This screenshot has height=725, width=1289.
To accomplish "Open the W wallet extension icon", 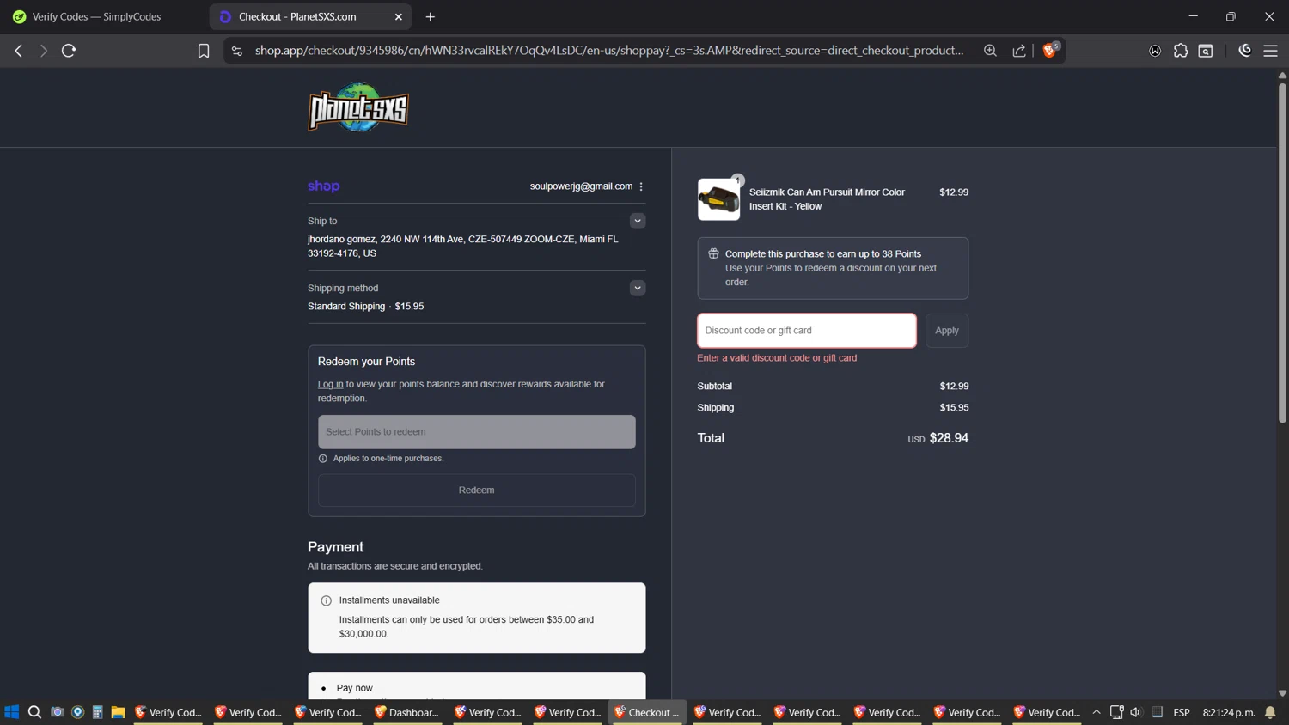I will click(1155, 51).
